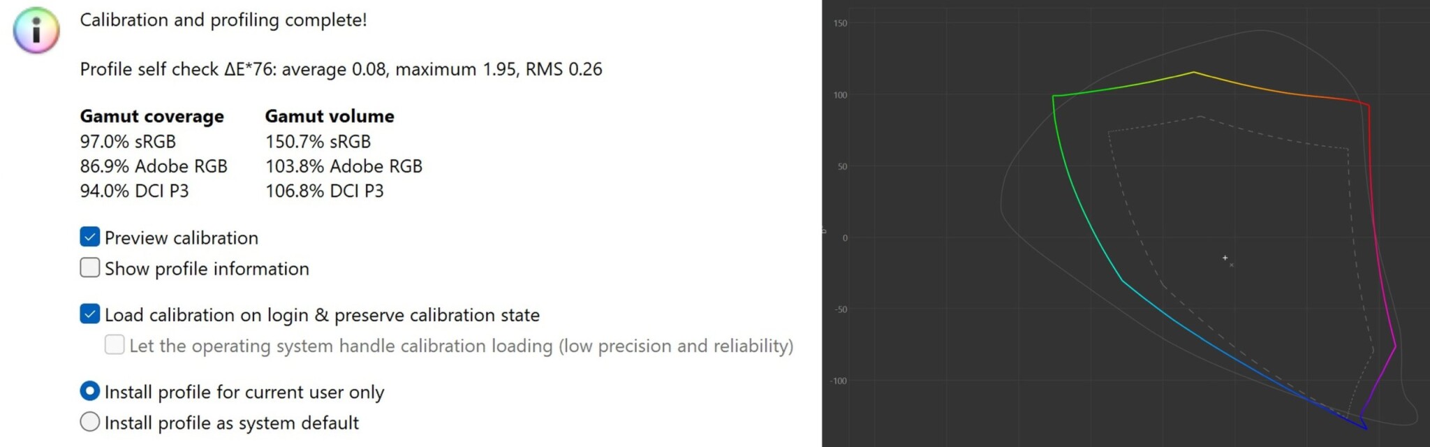Click the green corner of gamut plot
Image resolution: width=1430 pixels, height=447 pixels.
click(x=1053, y=96)
